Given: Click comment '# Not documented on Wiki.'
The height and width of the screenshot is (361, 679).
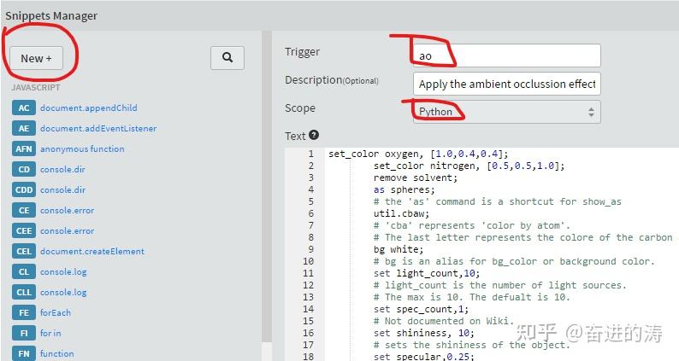Looking at the screenshot, I should point(444,321).
